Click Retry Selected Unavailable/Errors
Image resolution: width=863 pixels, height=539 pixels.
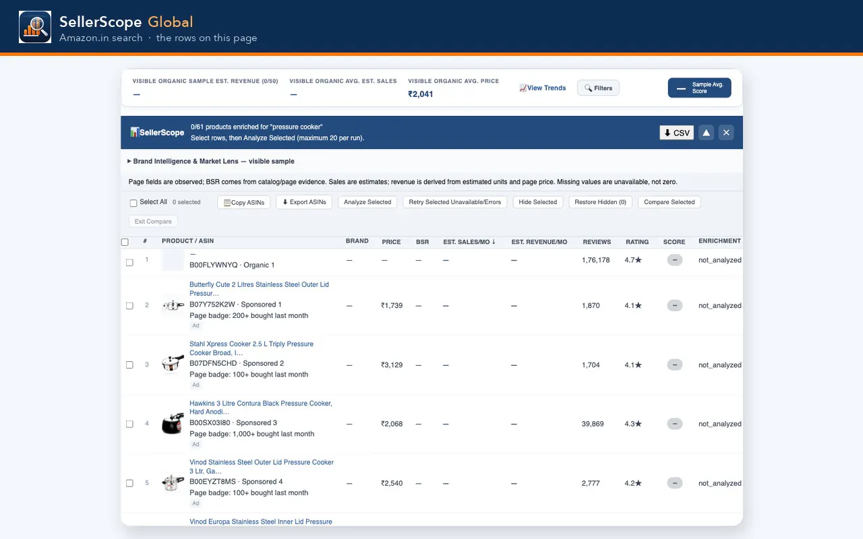[x=455, y=202]
